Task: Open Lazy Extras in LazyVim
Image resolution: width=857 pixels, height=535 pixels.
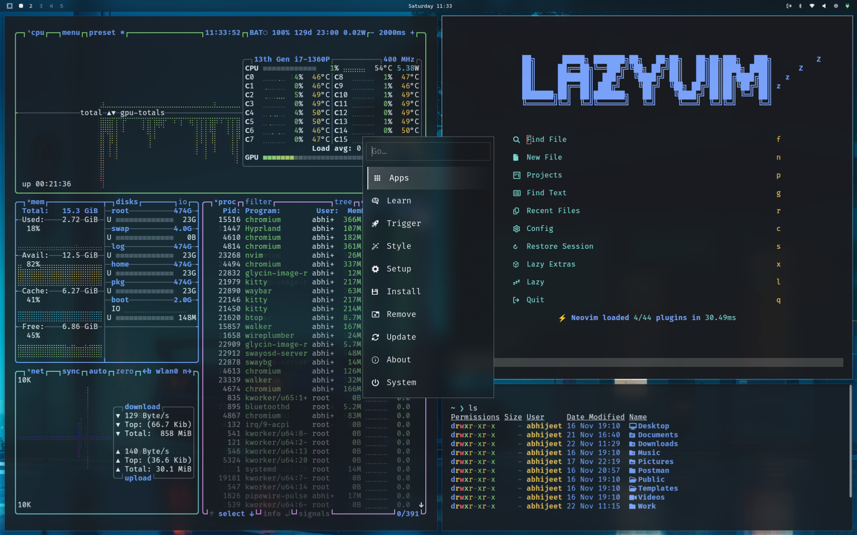Action: click(551, 264)
